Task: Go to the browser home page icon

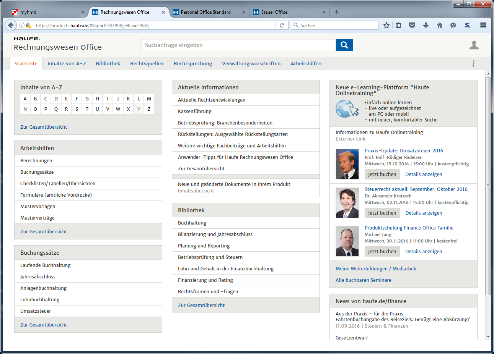Action: pos(439,25)
